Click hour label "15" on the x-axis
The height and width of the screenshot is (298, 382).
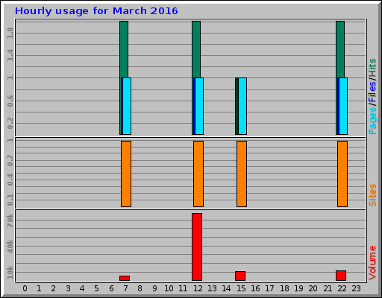pos(241,288)
